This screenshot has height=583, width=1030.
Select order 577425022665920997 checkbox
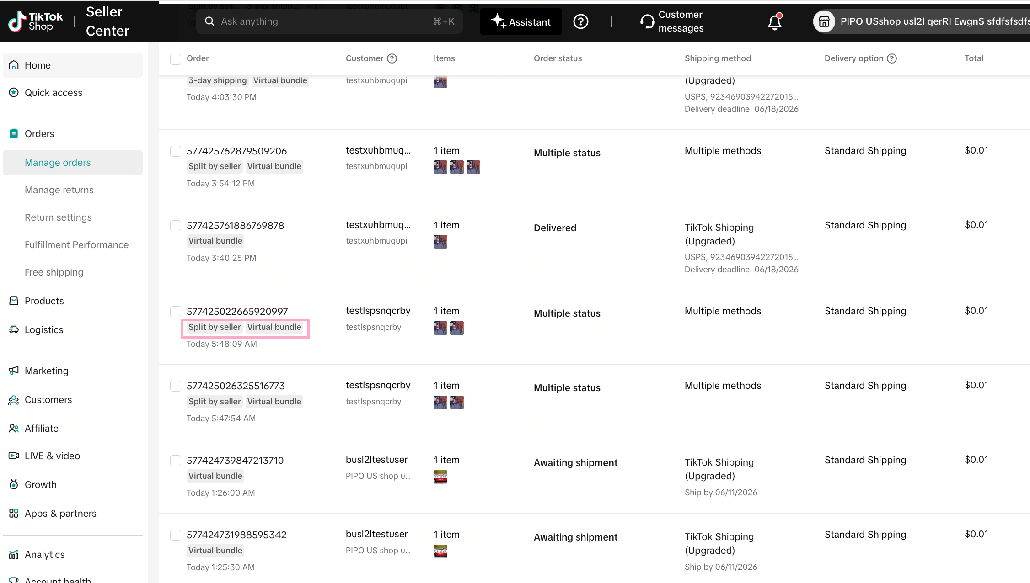point(176,312)
